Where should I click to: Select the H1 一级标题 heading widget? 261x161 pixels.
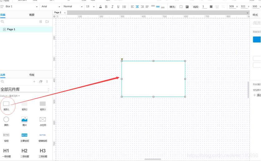click(6, 153)
